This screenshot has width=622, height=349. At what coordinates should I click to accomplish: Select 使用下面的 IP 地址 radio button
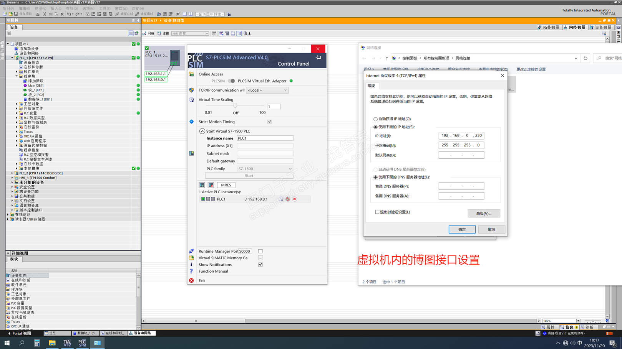(375, 127)
